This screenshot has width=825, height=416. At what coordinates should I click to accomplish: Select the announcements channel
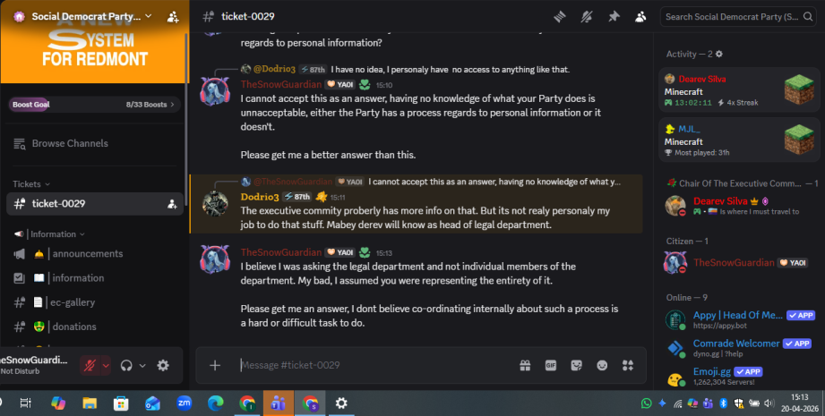point(87,254)
